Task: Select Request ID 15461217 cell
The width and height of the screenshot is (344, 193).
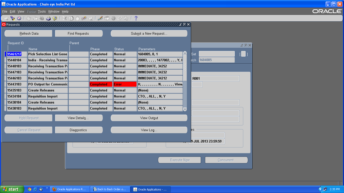Action: pyautogui.click(x=17, y=54)
